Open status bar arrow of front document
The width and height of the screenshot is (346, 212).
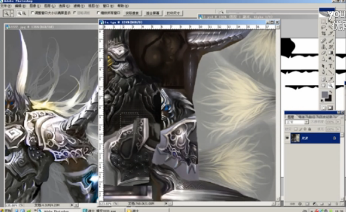point(166,204)
